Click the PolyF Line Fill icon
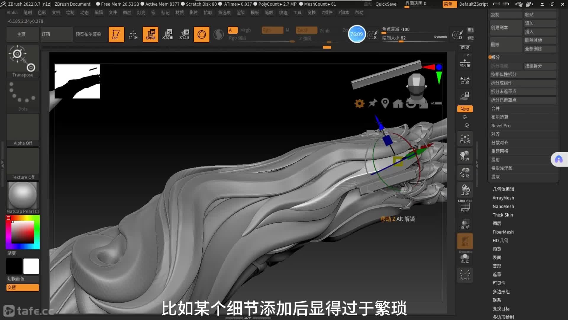568x320 pixels. [465, 206]
